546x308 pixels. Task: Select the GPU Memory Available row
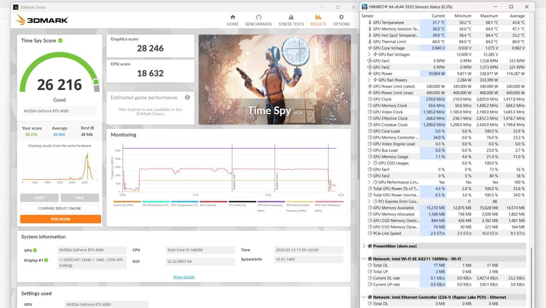(443, 208)
